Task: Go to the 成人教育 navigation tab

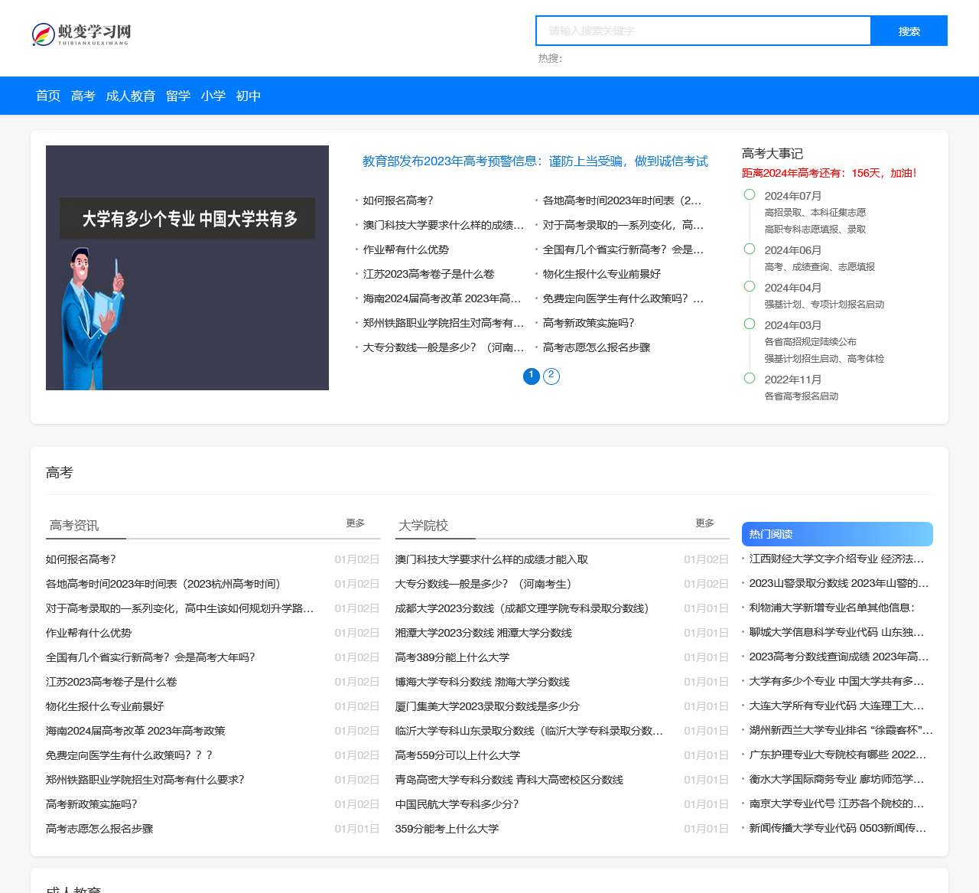Action: point(130,96)
